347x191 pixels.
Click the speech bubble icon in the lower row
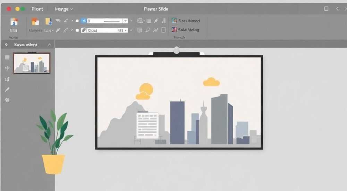[x=147, y=30]
